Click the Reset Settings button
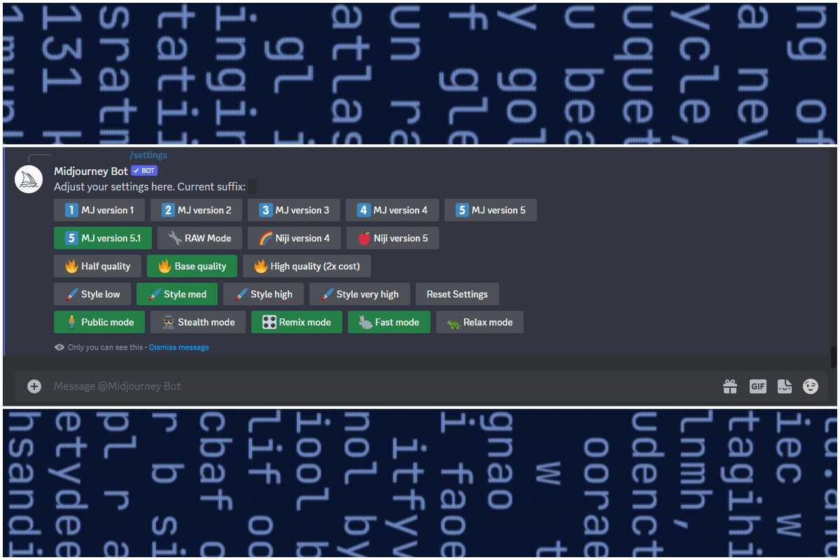 457,294
